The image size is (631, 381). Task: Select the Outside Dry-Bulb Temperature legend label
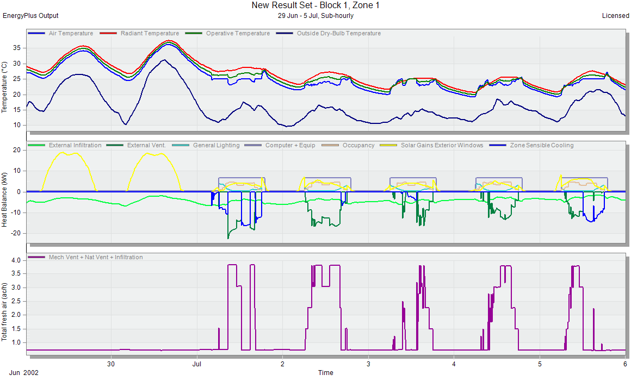[338, 34]
